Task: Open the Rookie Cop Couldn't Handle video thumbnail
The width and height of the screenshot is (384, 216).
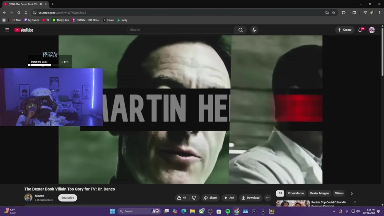Action: [x=293, y=203]
